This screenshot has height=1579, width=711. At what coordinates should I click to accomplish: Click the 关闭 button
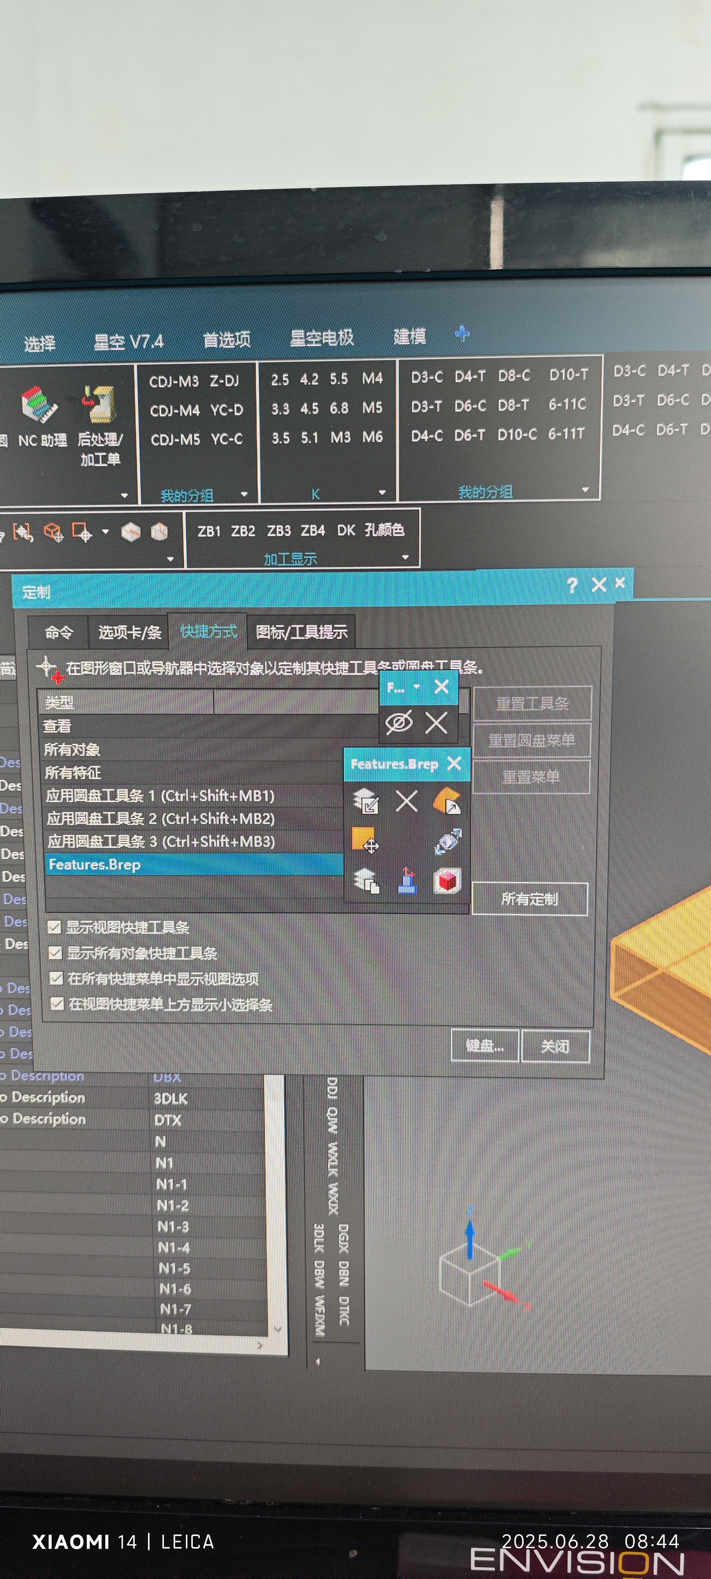(x=555, y=1046)
